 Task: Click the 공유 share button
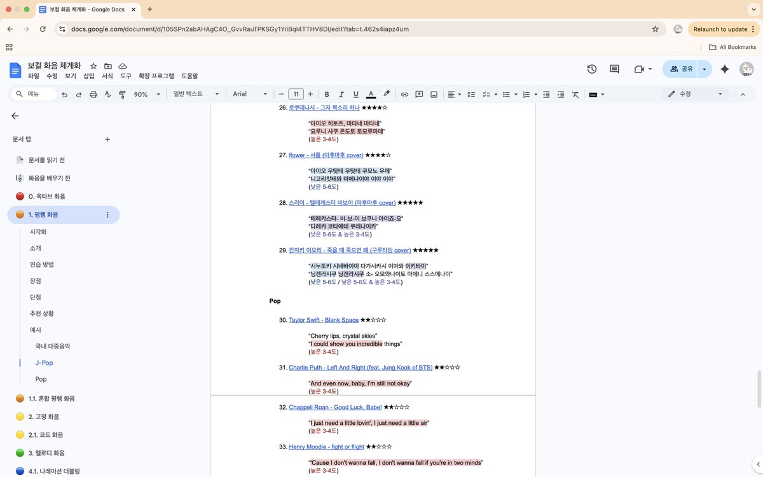click(x=680, y=69)
